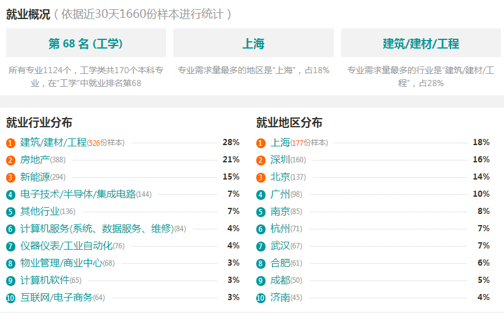Click the rank 7 badge beside 武汉

(261, 247)
